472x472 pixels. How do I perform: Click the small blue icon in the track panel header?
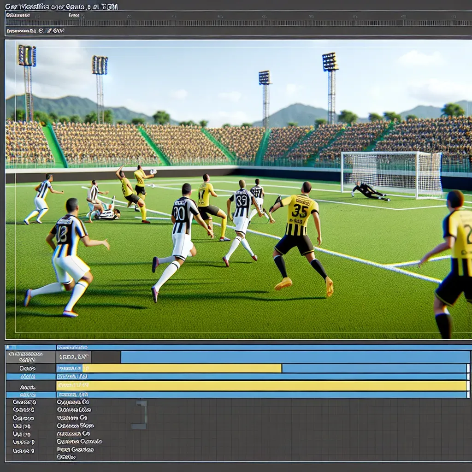pos(9,348)
